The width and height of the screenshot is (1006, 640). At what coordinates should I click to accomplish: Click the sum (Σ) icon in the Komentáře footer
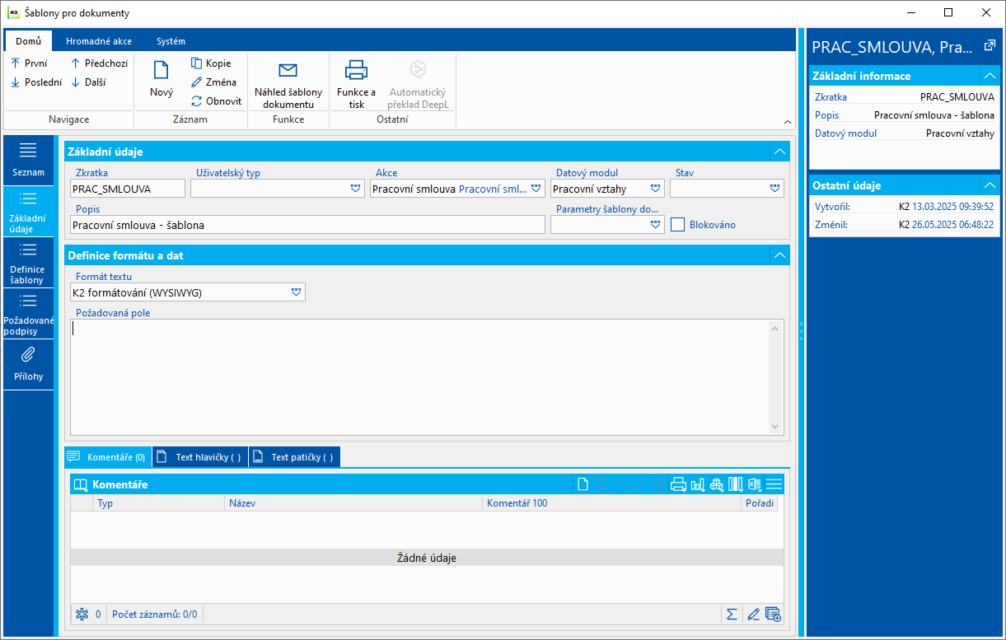(730, 614)
